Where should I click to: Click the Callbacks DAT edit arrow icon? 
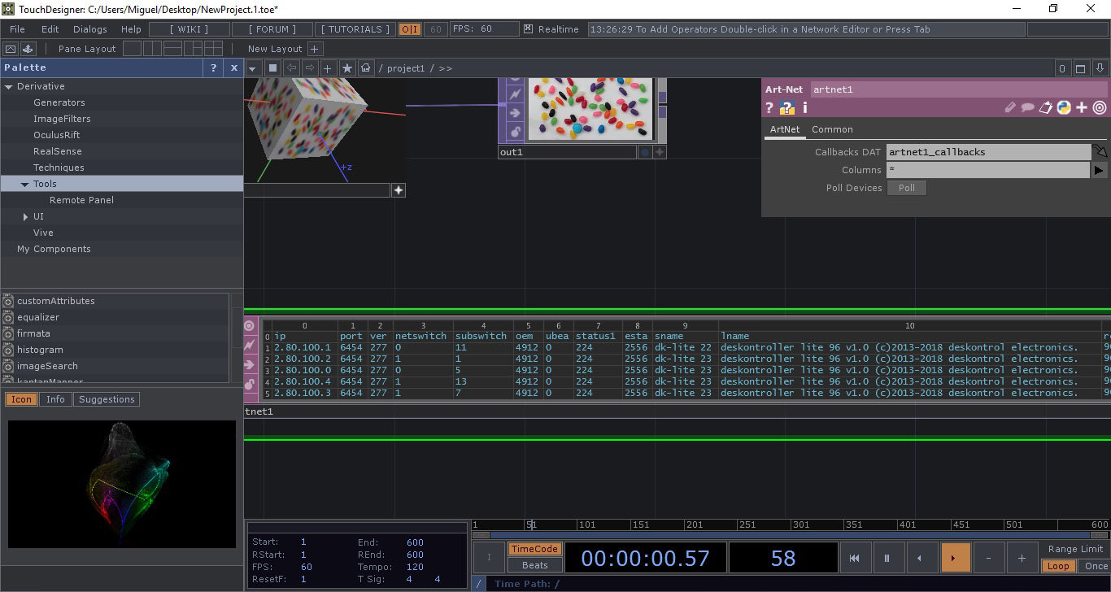click(x=1100, y=152)
